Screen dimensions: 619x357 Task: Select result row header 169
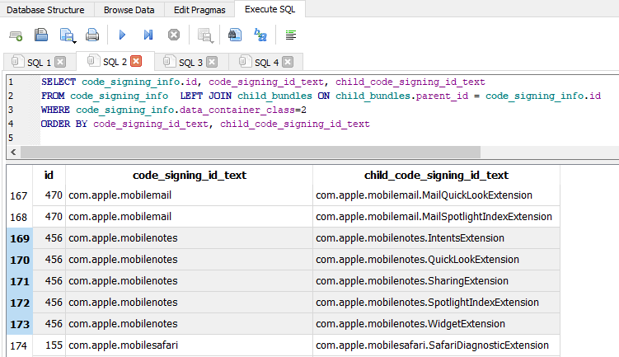19,238
